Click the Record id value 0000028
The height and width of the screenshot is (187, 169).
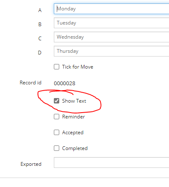tap(65, 84)
